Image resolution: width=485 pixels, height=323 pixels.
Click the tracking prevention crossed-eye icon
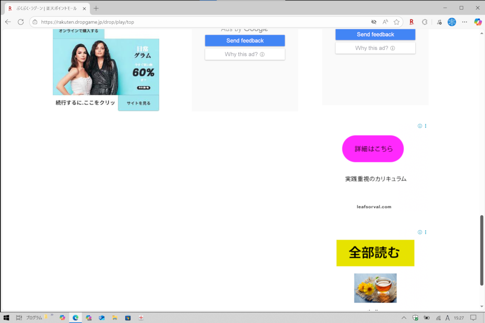(374, 22)
